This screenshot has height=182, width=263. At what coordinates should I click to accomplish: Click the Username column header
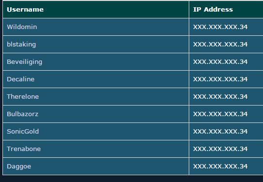click(25, 10)
